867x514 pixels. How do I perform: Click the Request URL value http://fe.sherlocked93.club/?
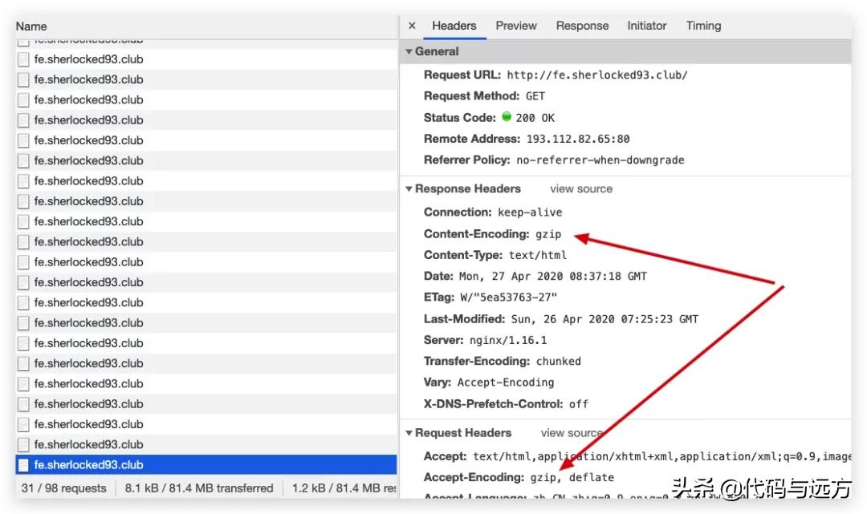(x=597, y=75)
